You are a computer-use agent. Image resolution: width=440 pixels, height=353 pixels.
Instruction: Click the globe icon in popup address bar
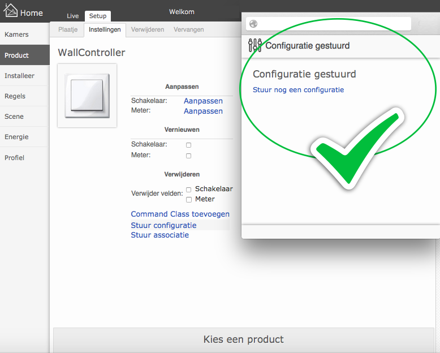coord(253,24)
